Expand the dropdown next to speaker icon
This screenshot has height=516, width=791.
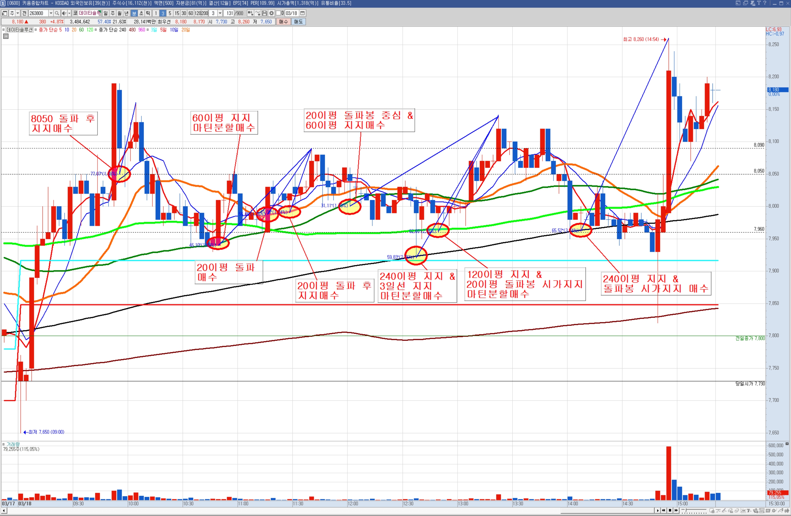69,13
